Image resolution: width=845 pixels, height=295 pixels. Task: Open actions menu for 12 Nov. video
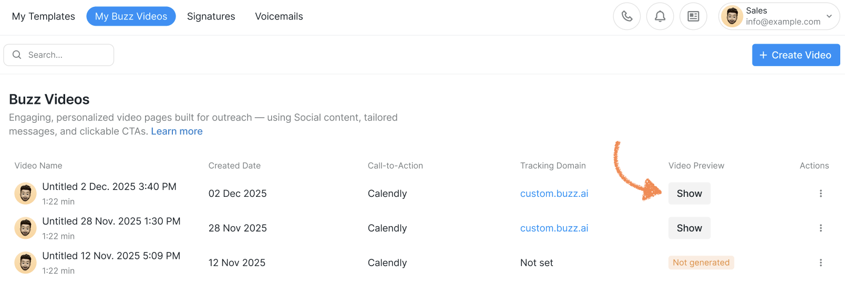820,263
